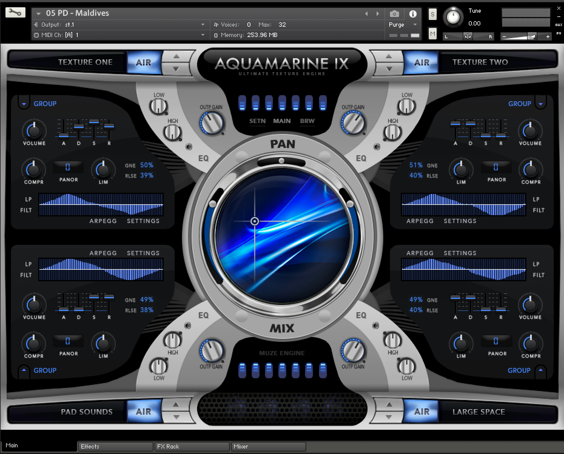Click the MAIN page button
564x454 pixels.
tap(282, 121)
